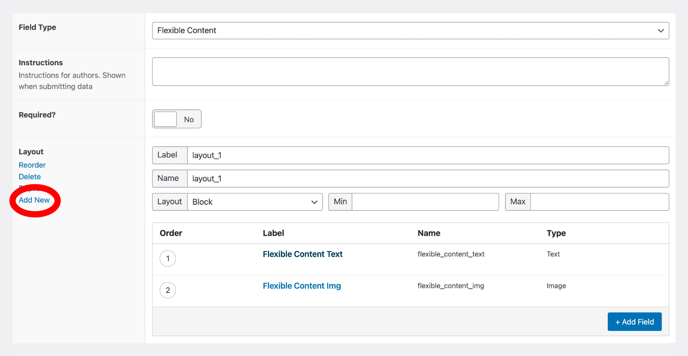This screenshot has height=356, width=688.
Task: Click the Image type cell
Action: point(556,286)
